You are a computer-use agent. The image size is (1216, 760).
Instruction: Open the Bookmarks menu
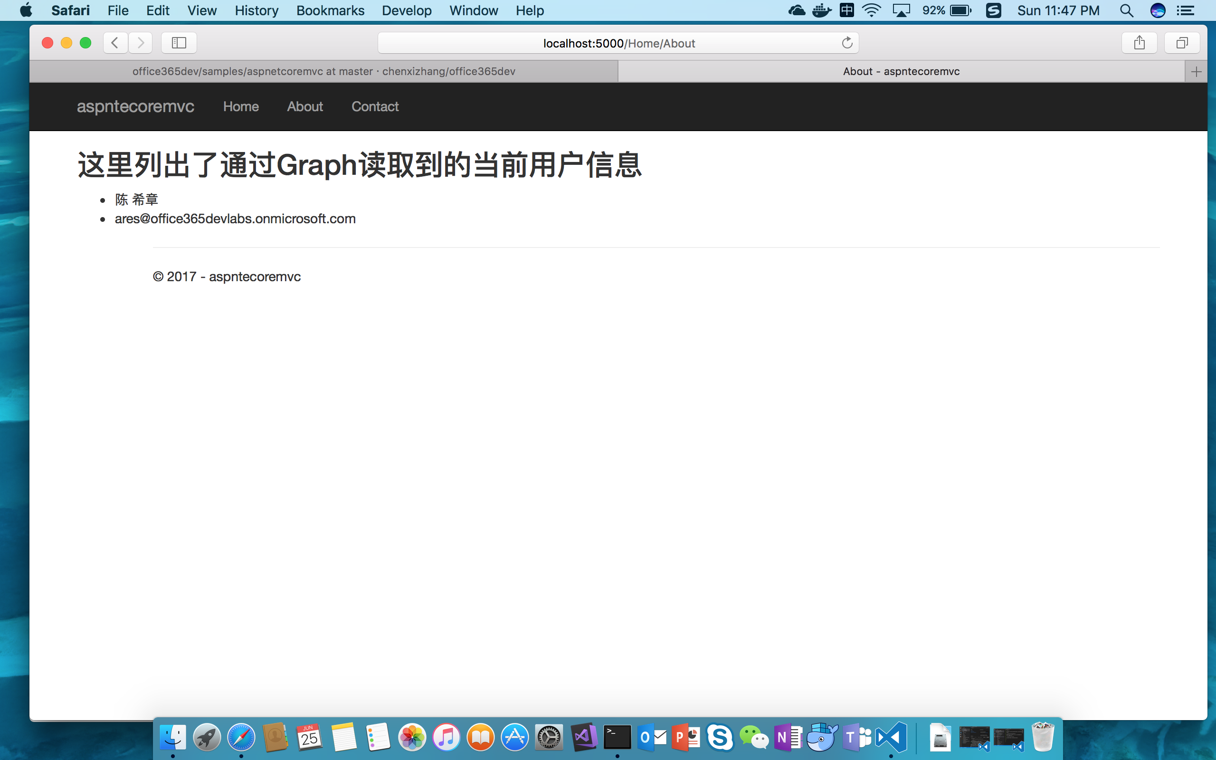pyautogui.click(x=330, y=10)
